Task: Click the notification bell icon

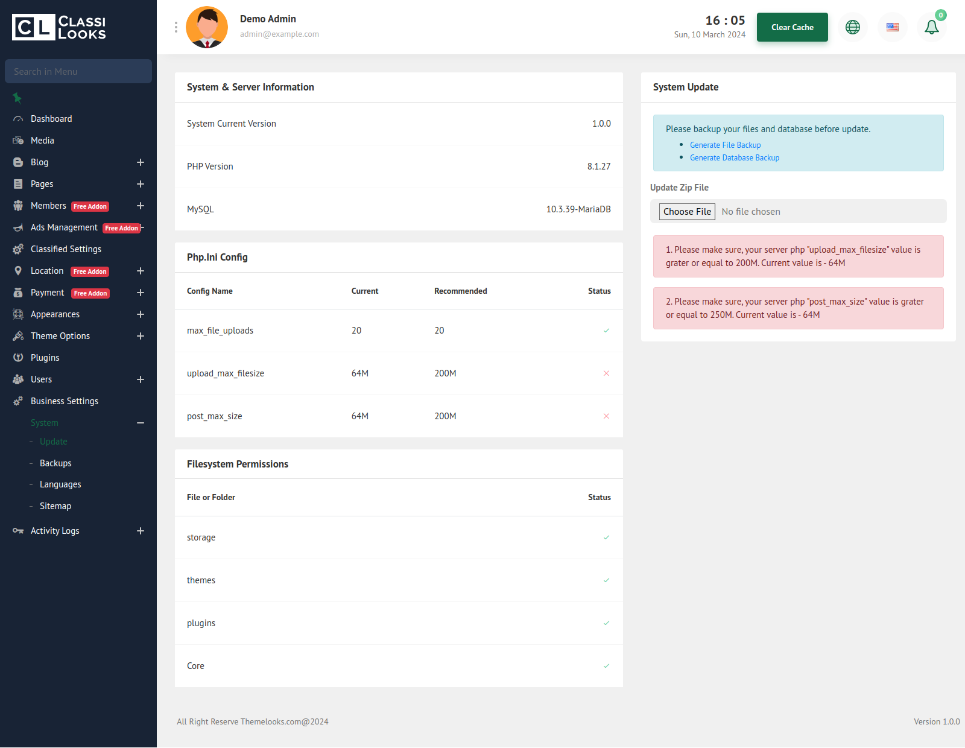Action: coord(931,27)
